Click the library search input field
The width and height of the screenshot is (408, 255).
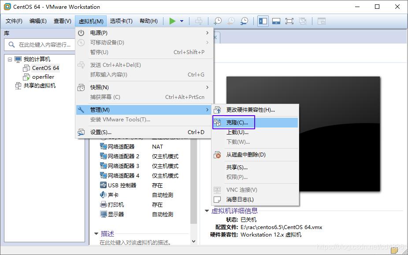point(44,45)
